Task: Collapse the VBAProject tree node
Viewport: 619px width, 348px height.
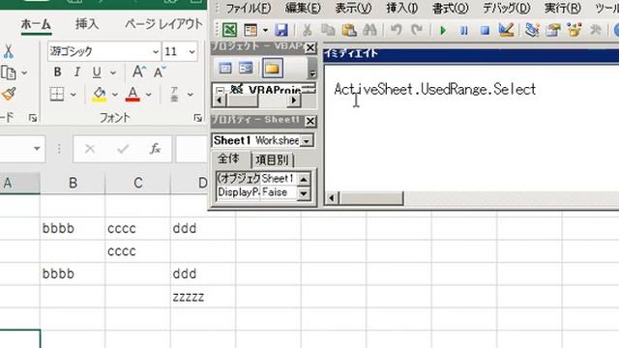Action: (x=221, y=91)
